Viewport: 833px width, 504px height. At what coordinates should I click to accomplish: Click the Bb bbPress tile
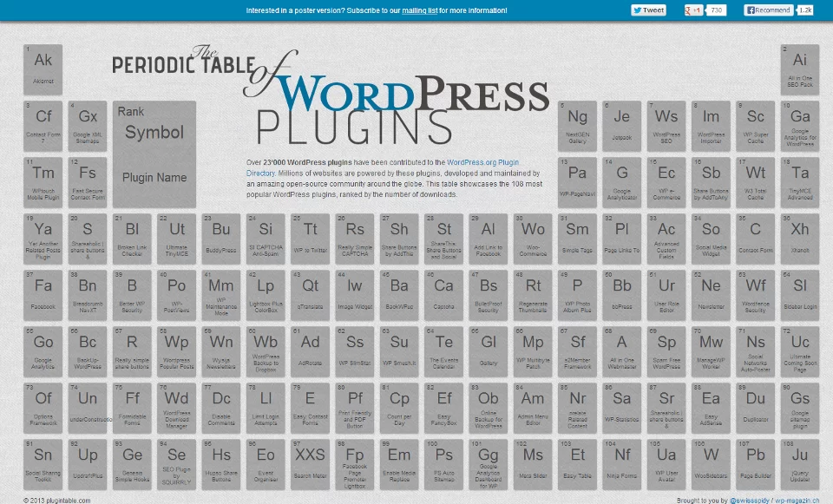pos(621,295)
